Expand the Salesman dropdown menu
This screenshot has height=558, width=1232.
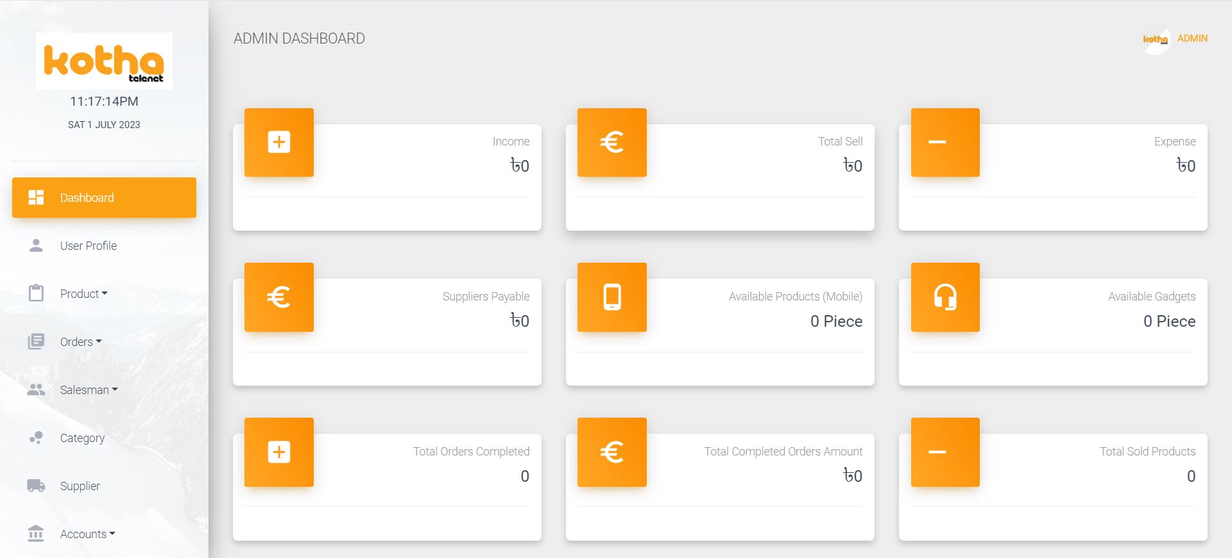[x=89, y=390]
